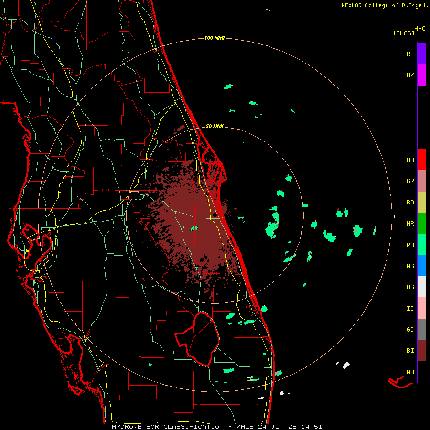430x430 pixels.
Task: Click the HA red legend swatch
Action: (422, 160)
